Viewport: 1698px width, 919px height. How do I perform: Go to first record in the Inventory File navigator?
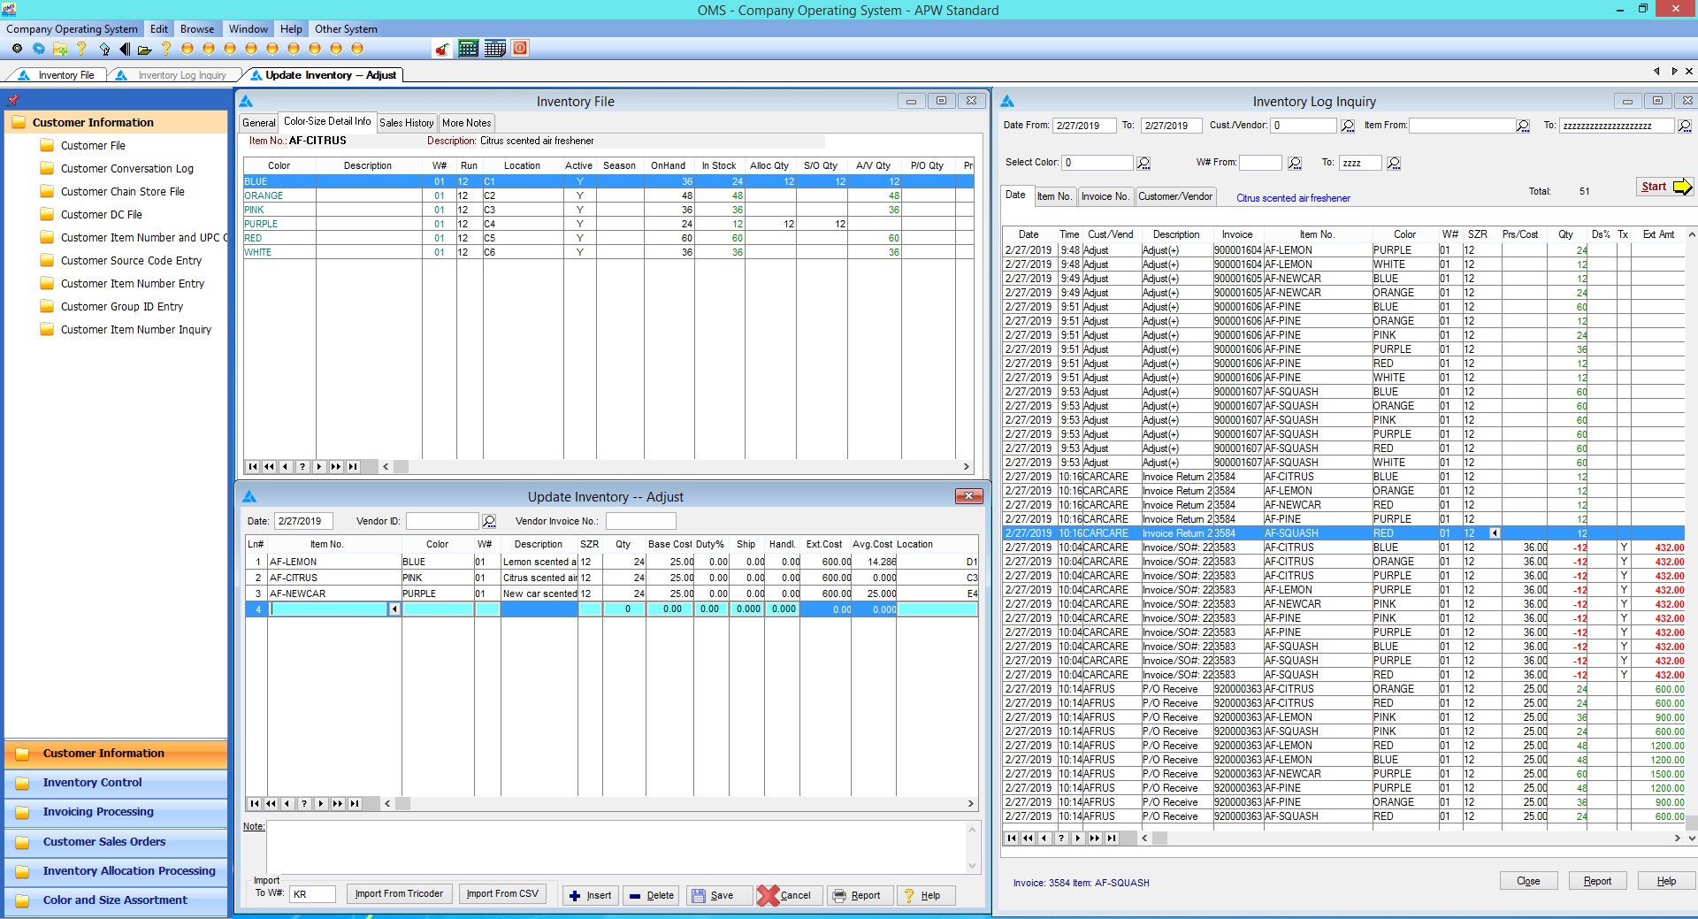(x=253, y=466)
